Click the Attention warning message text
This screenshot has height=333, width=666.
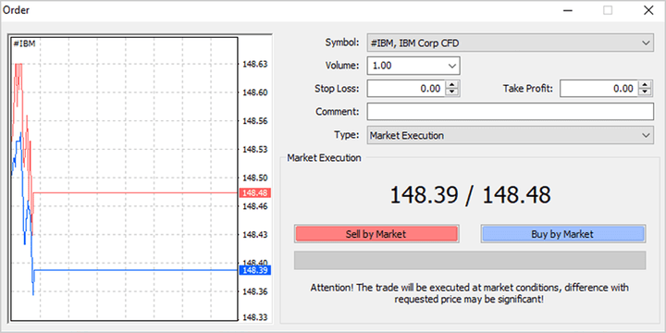point(469,293)
